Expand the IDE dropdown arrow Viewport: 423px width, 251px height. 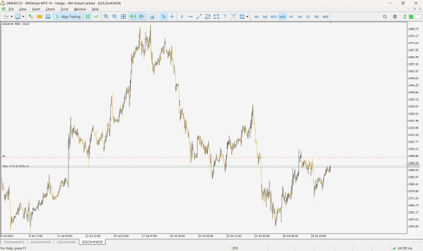23,17
